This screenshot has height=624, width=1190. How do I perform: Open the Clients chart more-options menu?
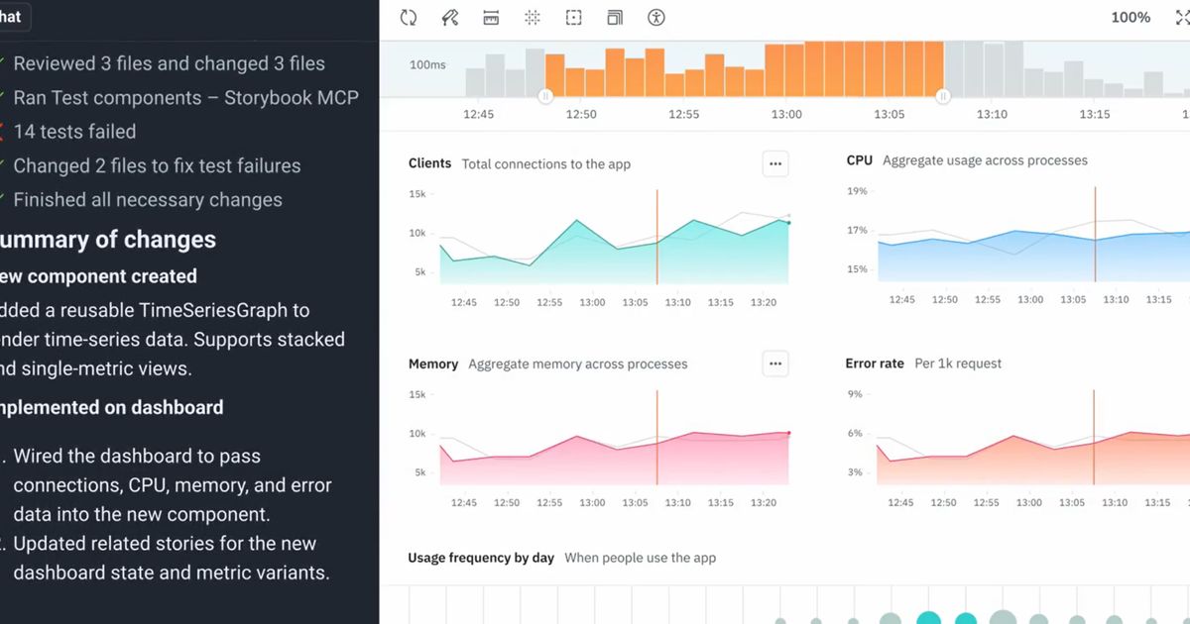point(775,164)
